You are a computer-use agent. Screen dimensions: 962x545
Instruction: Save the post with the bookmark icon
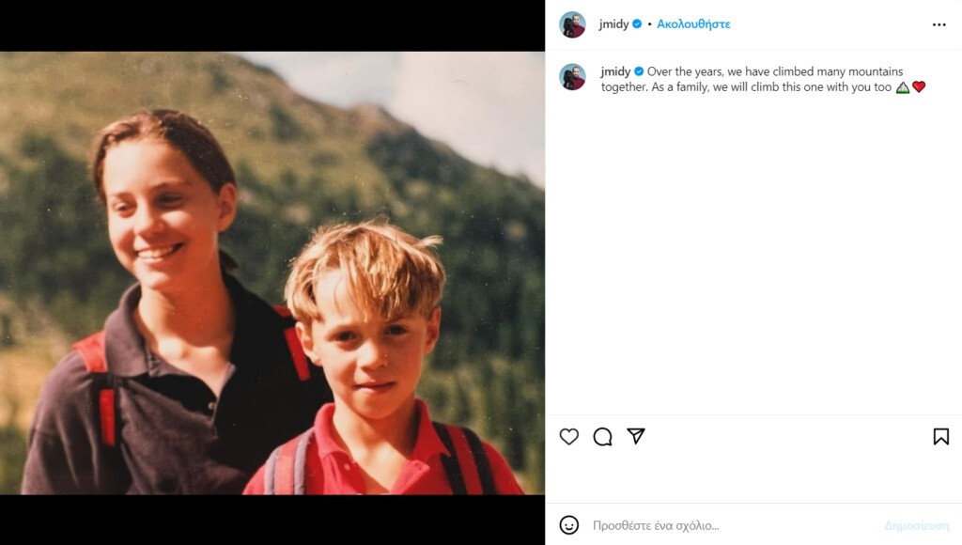click(x=940, y=436)
